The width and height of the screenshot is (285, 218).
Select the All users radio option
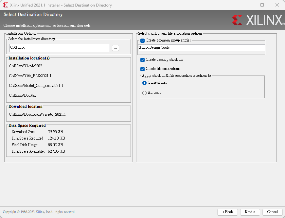(x=145, y=93)
